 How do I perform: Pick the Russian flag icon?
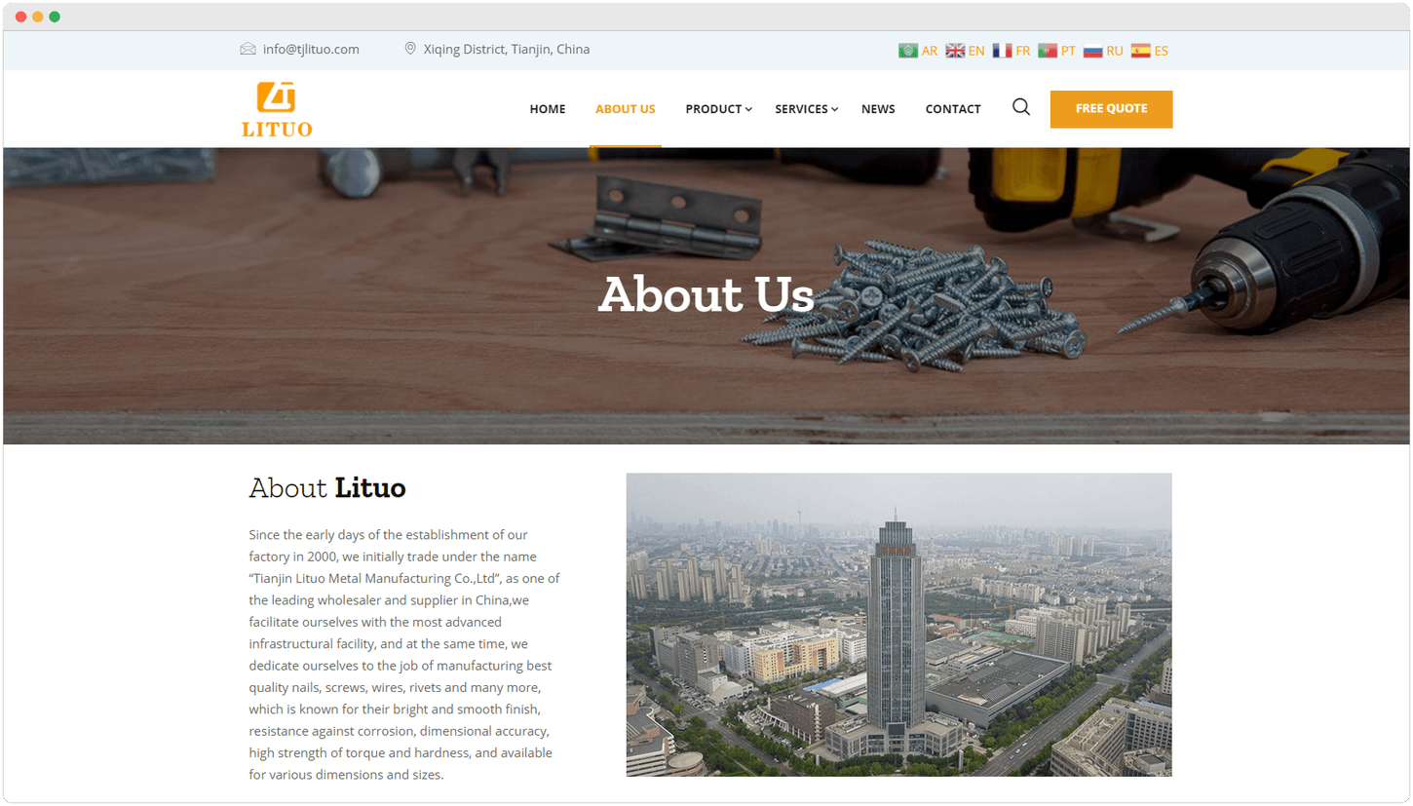pyautogui.click(x=1093, y=51)
